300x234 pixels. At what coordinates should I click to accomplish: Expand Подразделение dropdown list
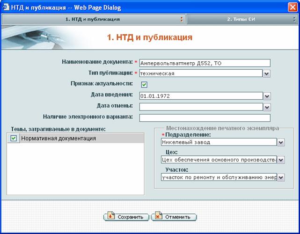click(281, 142)
